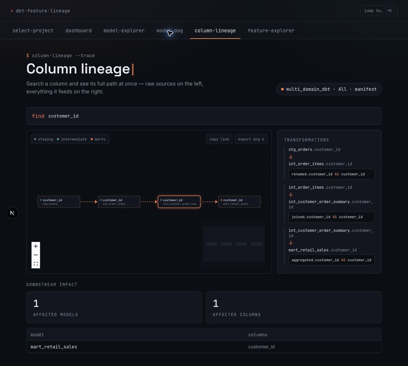
Task: Open multi_domain_dbt project selector pill
Action: tap(329, 89)
